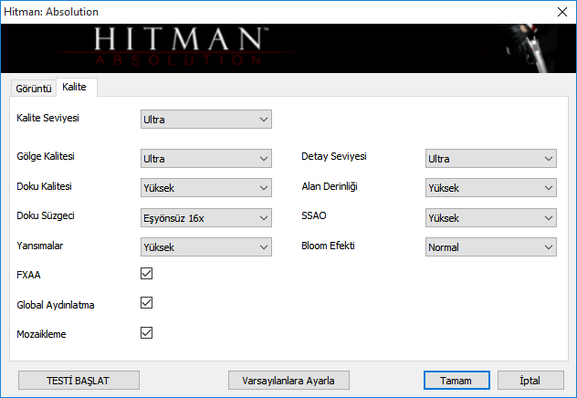Confirm with the Tamam button
Viewport: 577px width, 398px height.
pos(456,381)
